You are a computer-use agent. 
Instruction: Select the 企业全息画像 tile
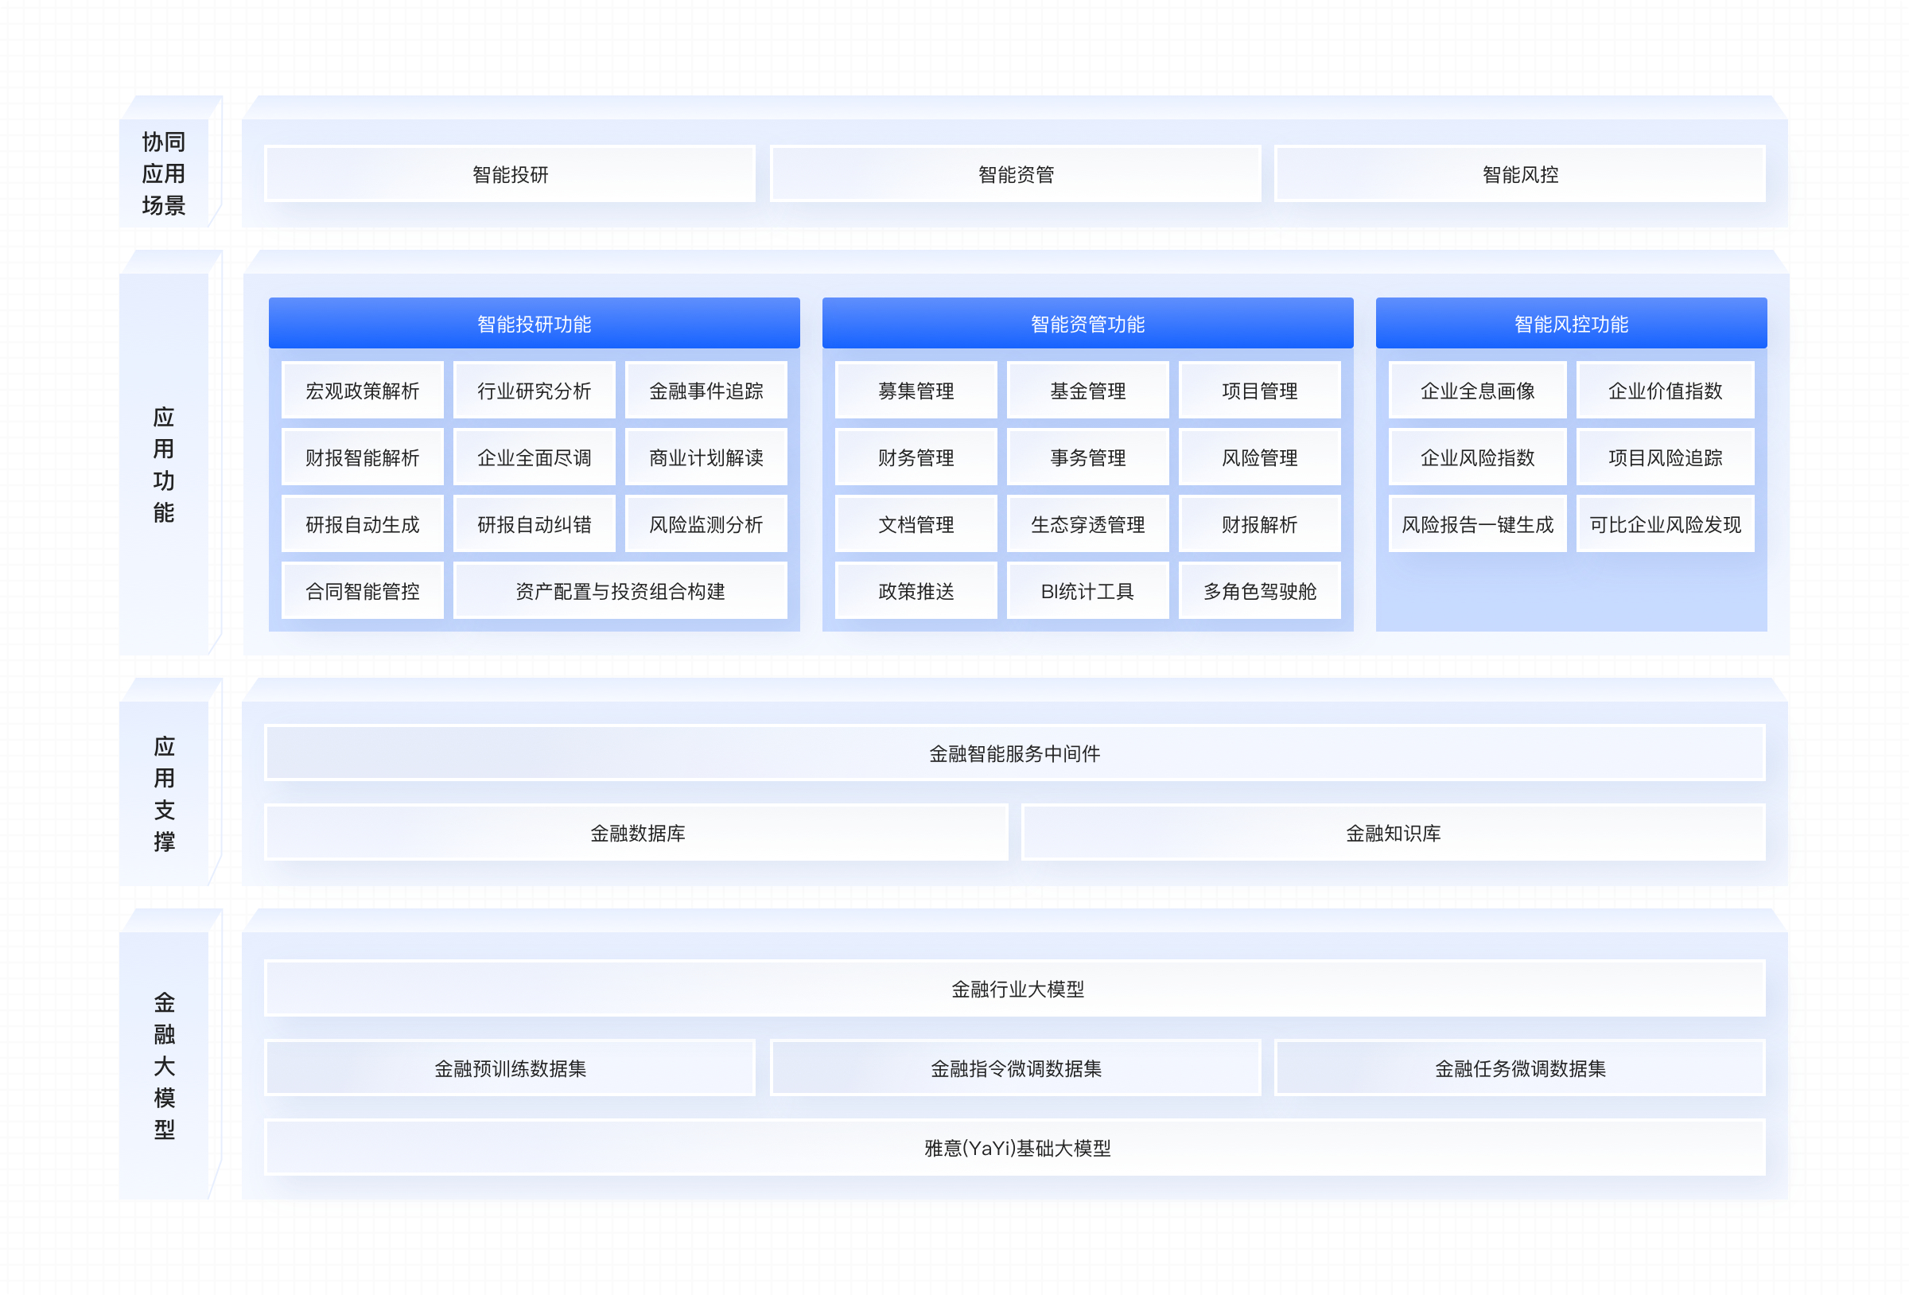(x=1477, y=391)
